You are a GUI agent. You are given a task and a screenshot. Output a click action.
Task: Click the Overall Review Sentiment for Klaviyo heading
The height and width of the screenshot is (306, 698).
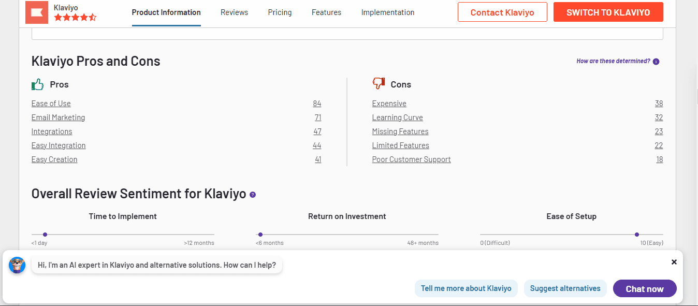tap(139, 194)
